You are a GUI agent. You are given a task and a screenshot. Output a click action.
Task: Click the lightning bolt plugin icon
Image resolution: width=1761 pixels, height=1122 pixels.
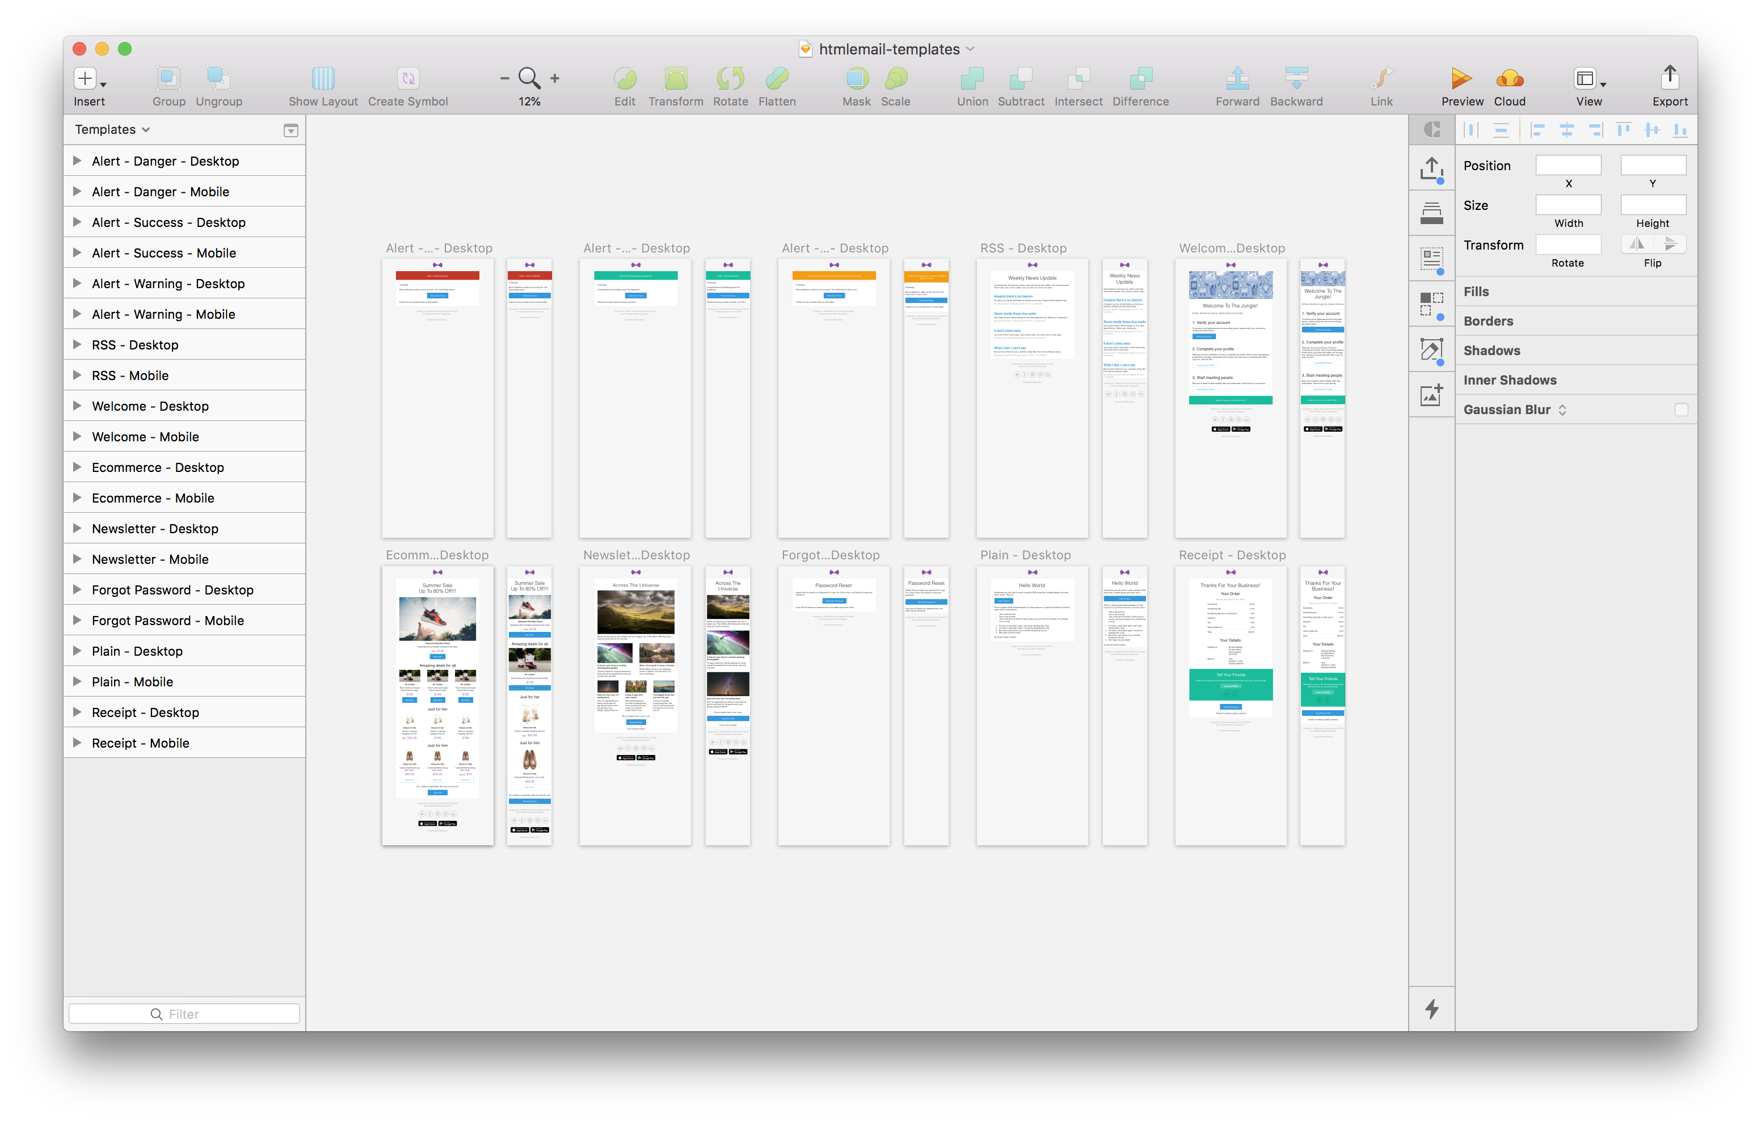1431,1009
